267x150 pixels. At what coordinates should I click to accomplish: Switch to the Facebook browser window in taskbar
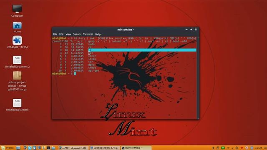click(x=73, y=148)
